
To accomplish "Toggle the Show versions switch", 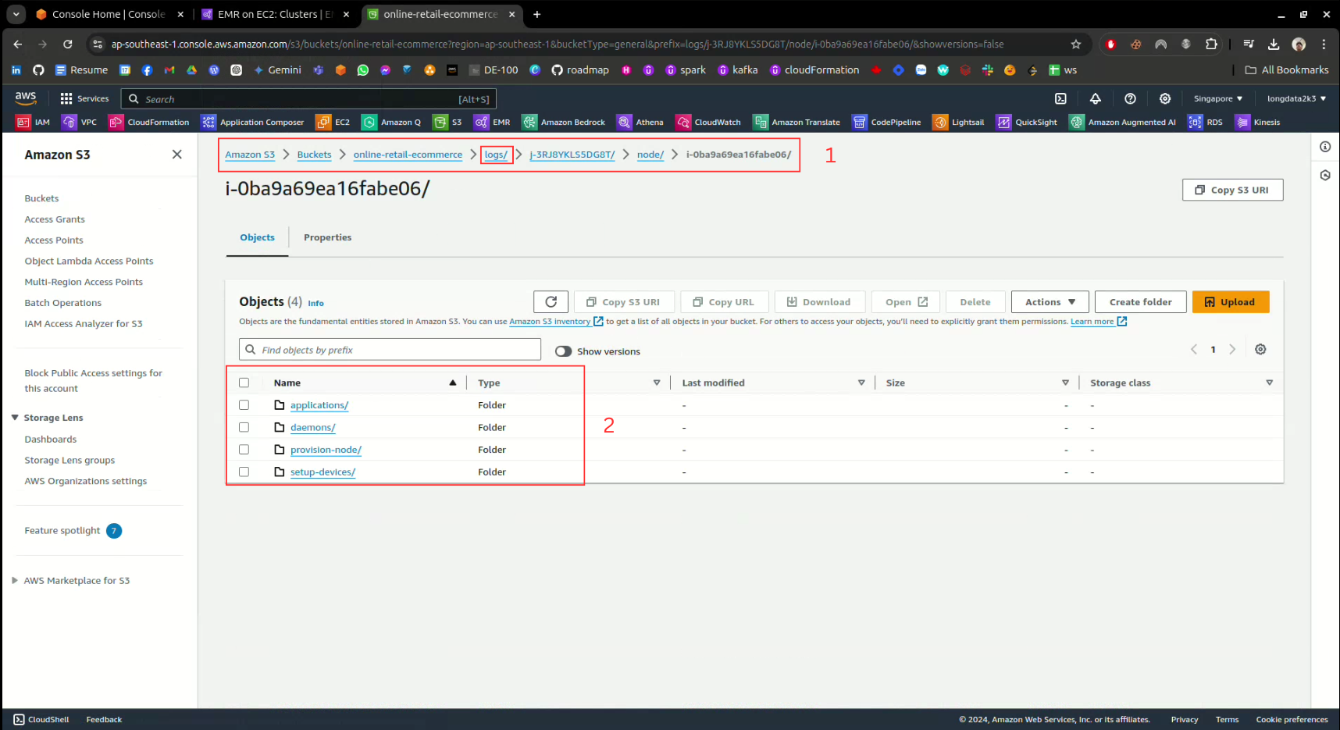I will (563, 351).
